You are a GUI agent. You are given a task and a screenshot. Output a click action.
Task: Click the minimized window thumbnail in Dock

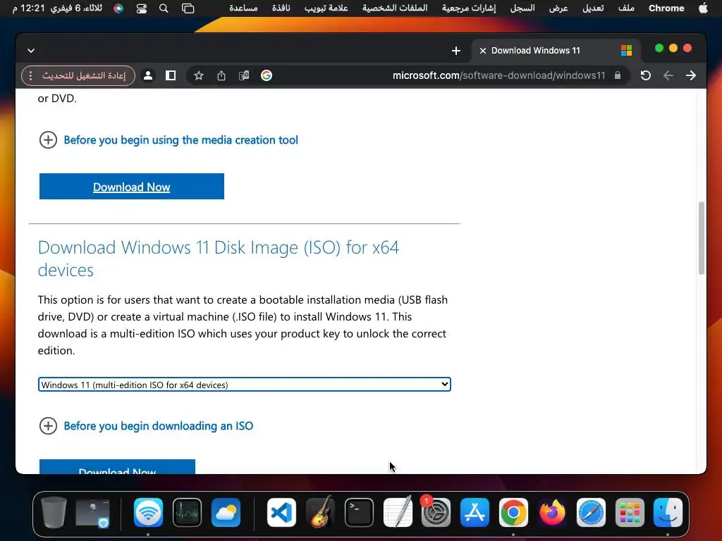tap(92, 513)
